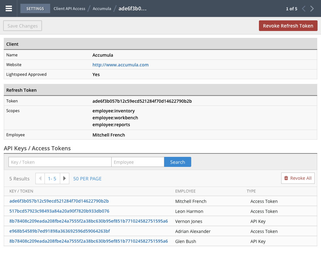This screenshot has width=321, height=253.
Task: Advance to next results page arrow
Action: pos(64,178)
